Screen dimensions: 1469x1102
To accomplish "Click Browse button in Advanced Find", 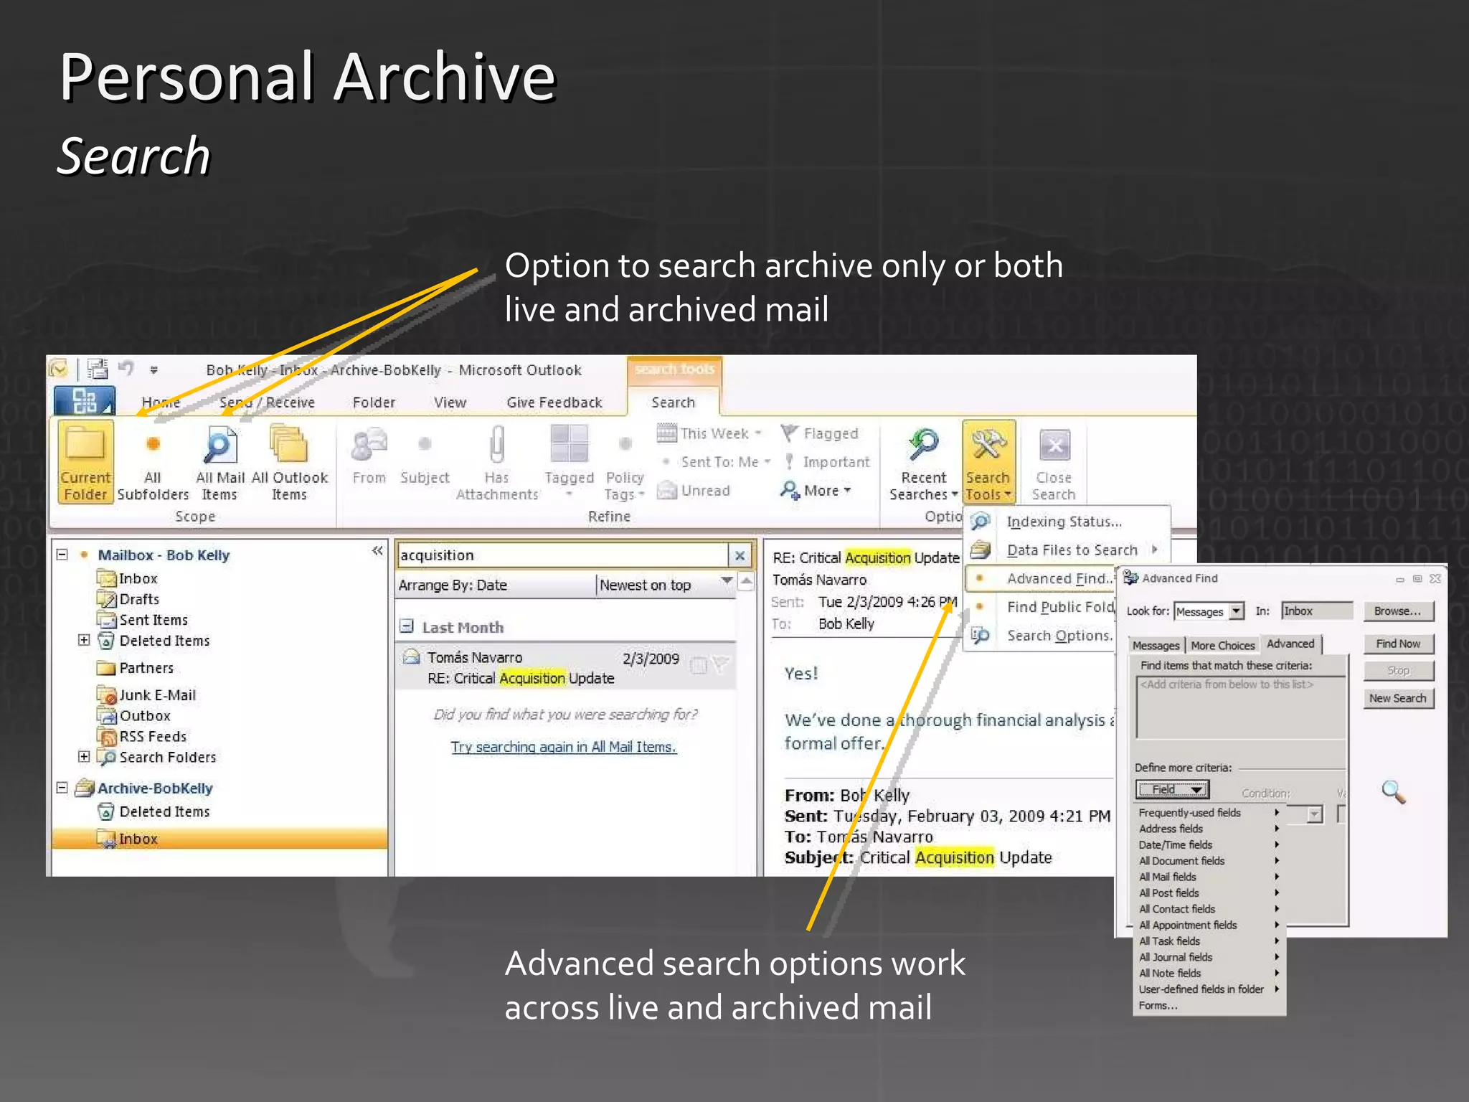I will pos(1398,611).
